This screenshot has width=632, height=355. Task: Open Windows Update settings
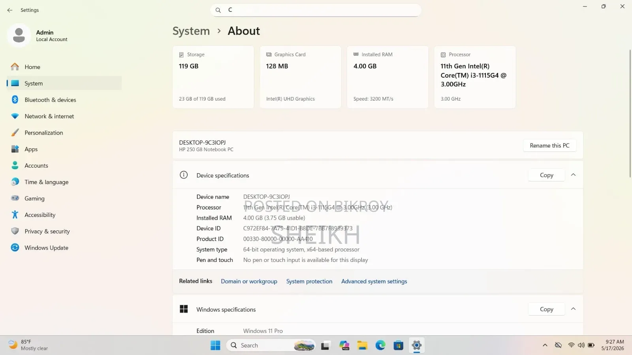[x=64, y=248]
